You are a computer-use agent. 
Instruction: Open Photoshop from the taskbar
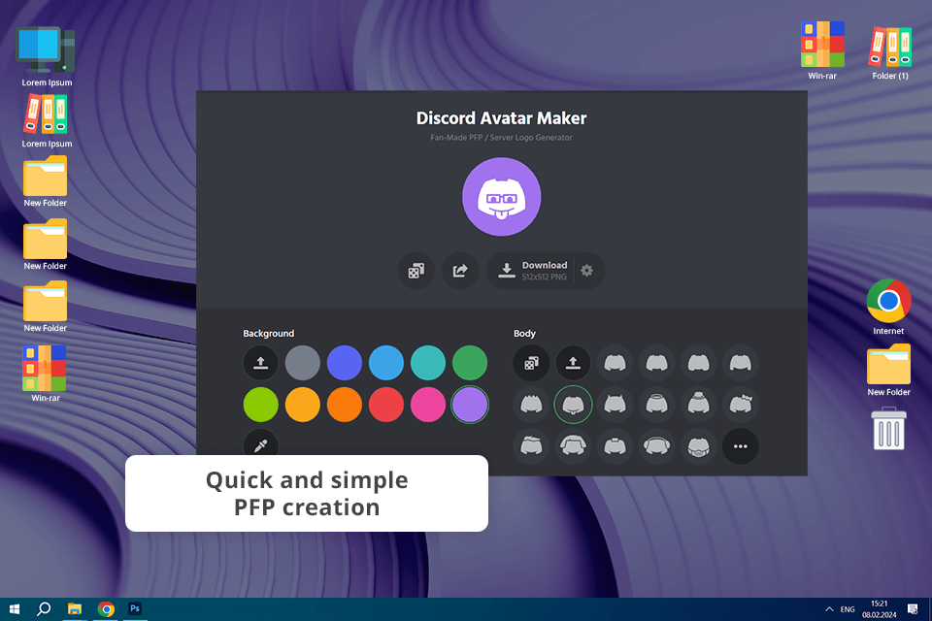[135, 609]
